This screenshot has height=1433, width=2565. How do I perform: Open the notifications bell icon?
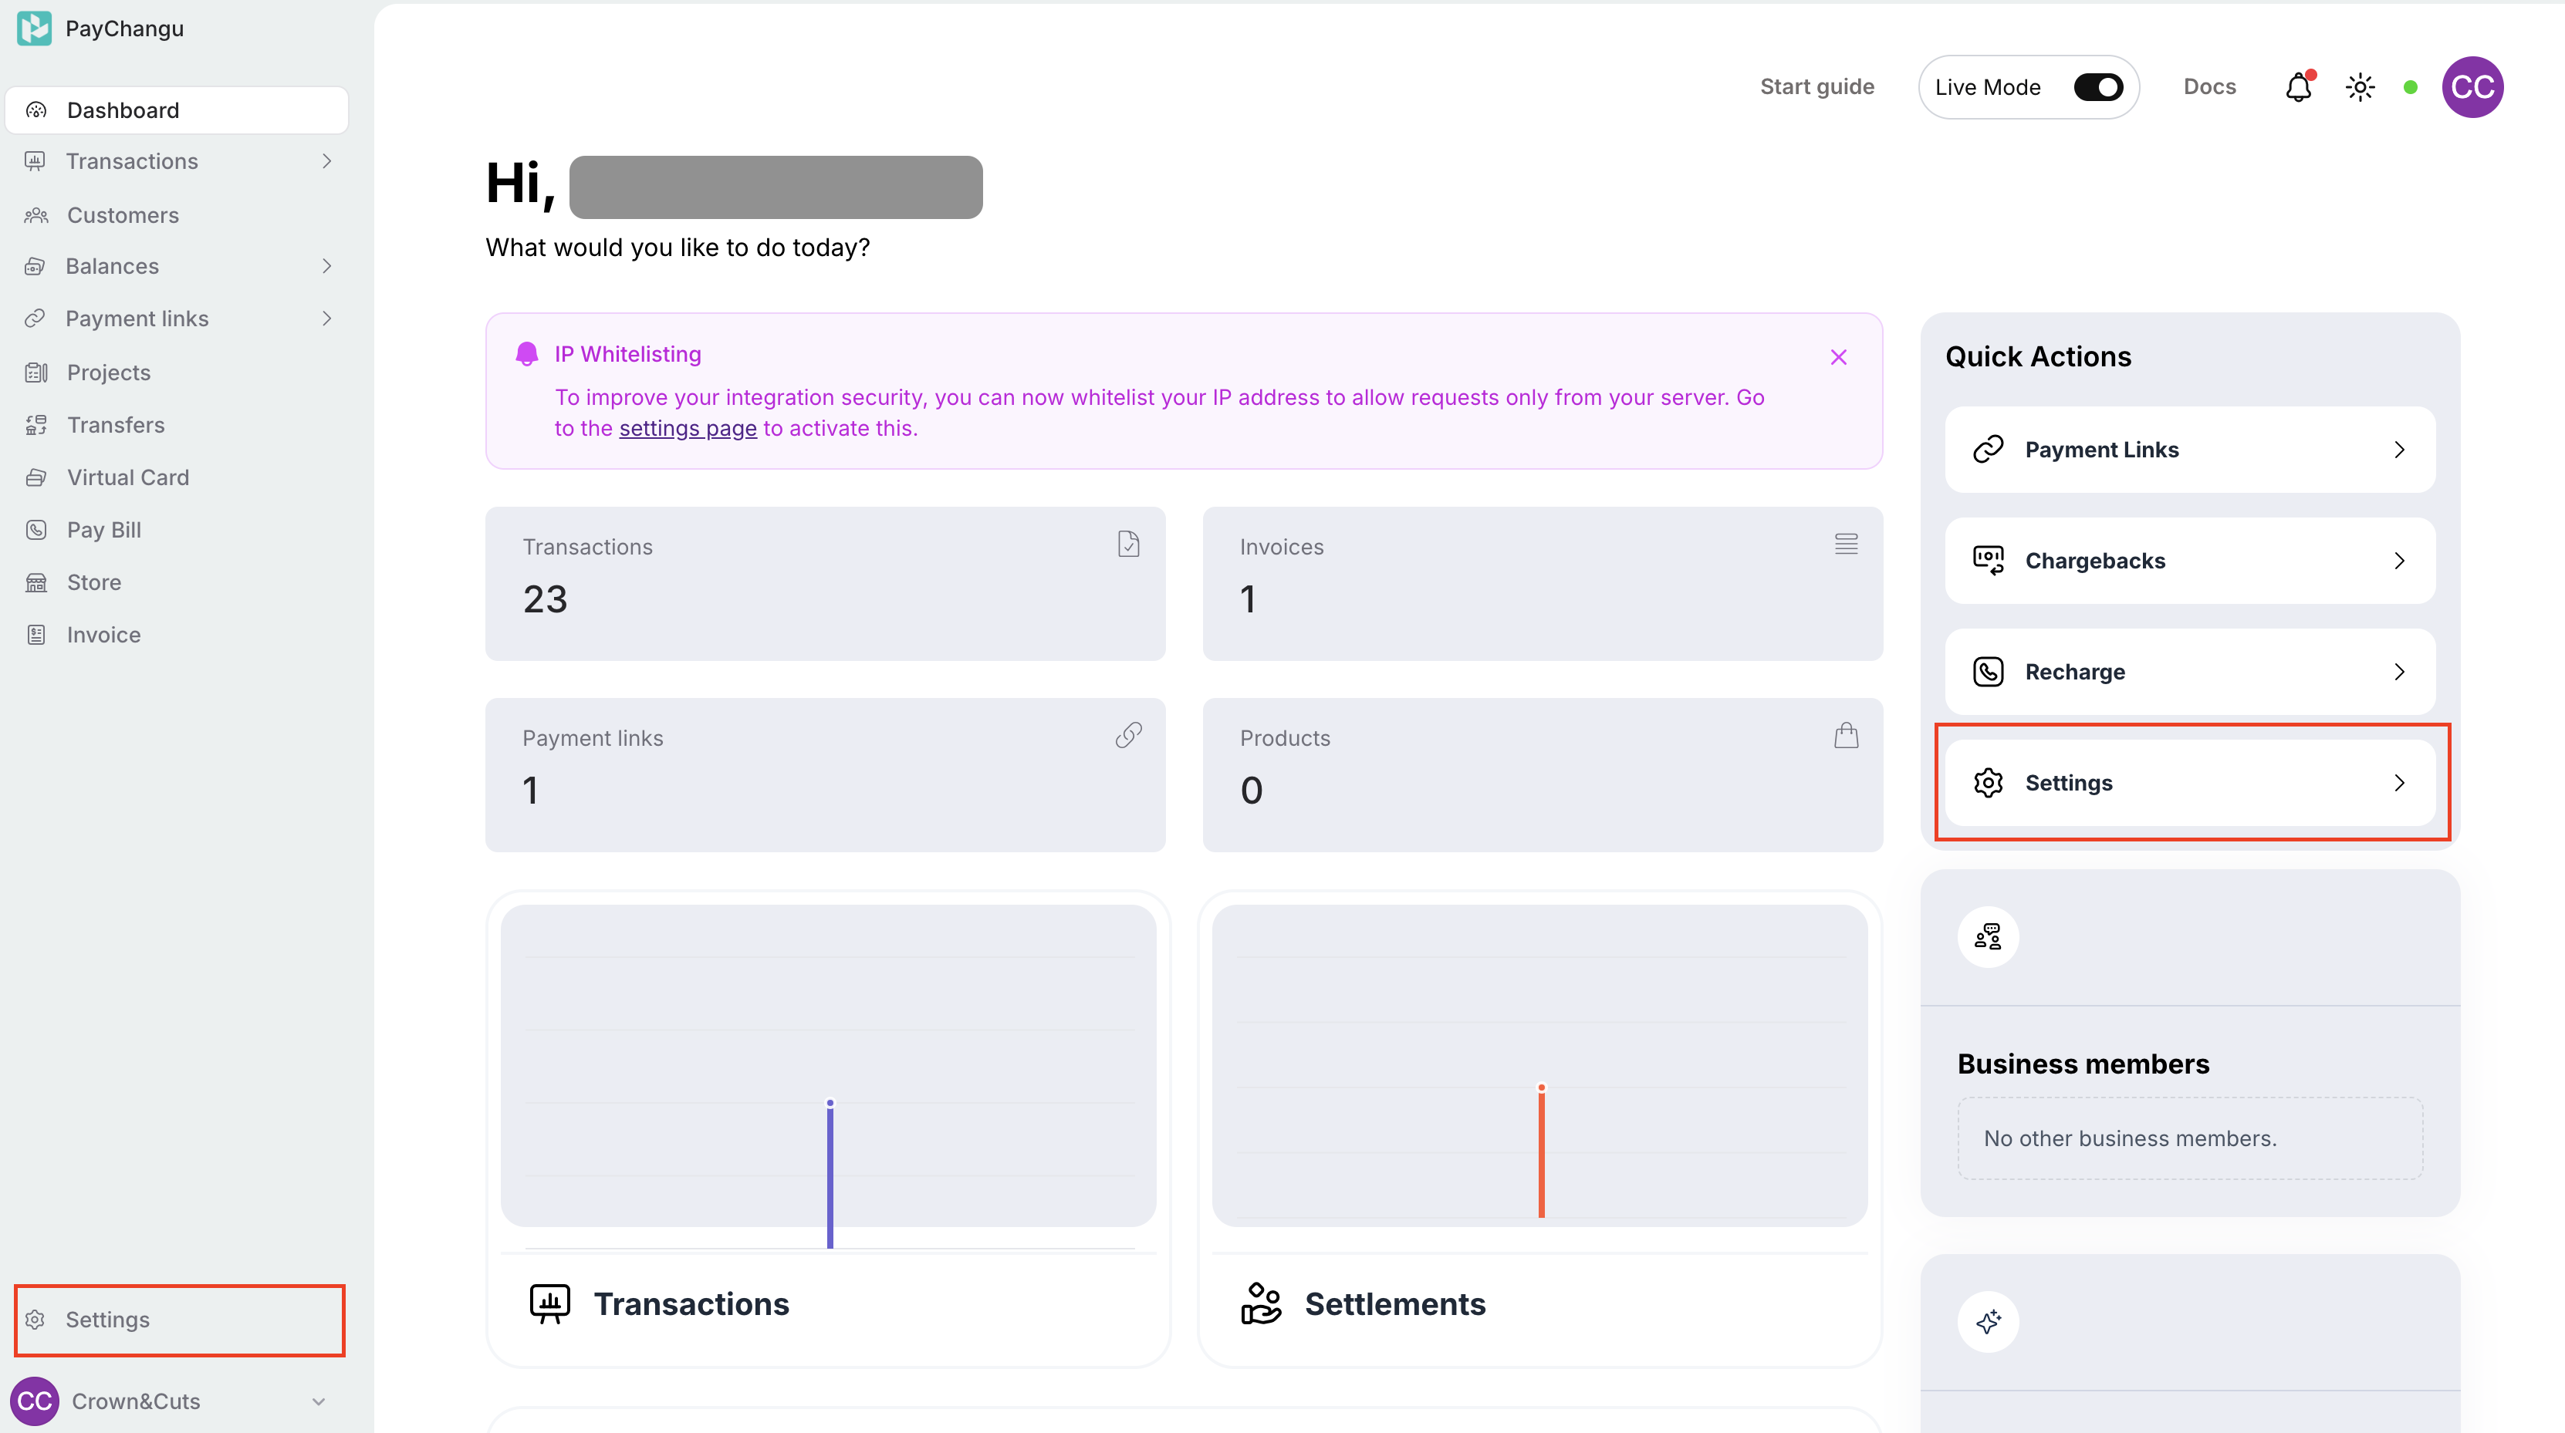tap(2297, 88)
